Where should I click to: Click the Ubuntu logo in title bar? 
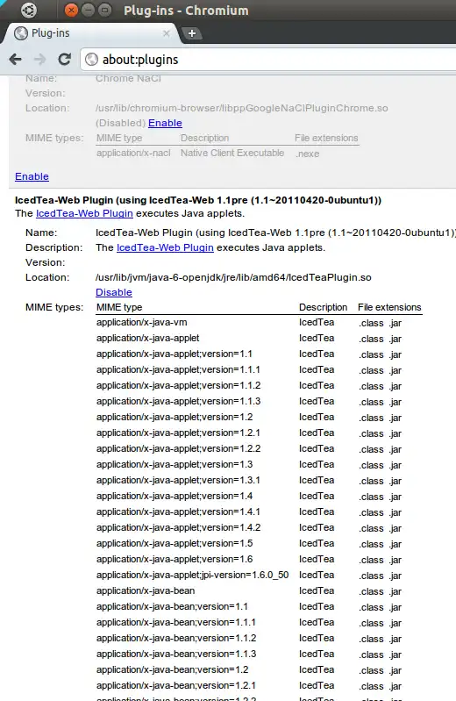[29, 10]
